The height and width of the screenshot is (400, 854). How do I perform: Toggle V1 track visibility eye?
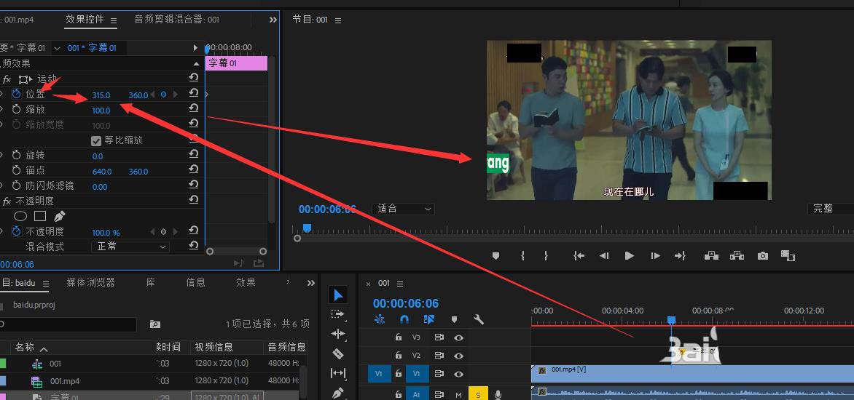(x=458, y=374)
